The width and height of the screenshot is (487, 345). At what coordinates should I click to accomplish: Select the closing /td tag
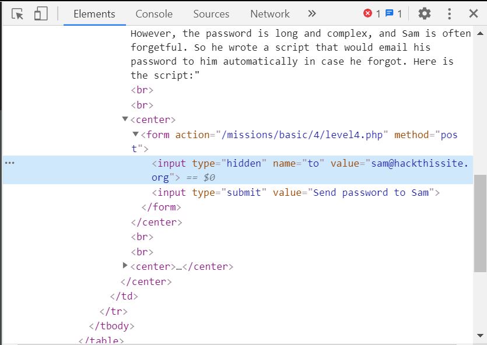pyautogui.click(x=124, y=296)
